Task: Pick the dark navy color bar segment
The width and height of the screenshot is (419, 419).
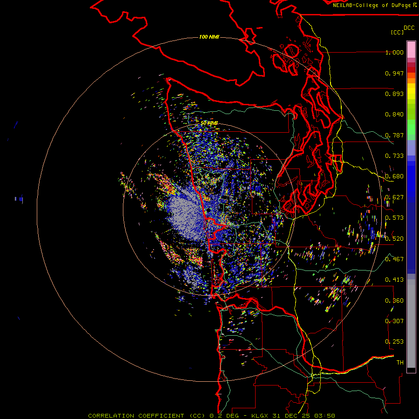Action: (x=411, y=235)
